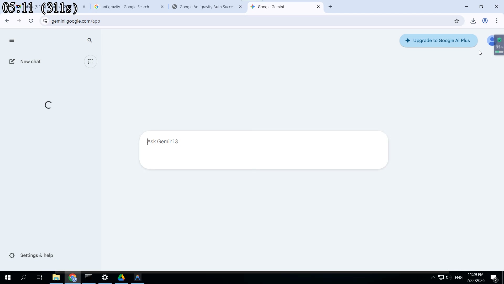Switch to antigravity Google Search tab
The image size is (504, 284).
(x=125, y=7)
